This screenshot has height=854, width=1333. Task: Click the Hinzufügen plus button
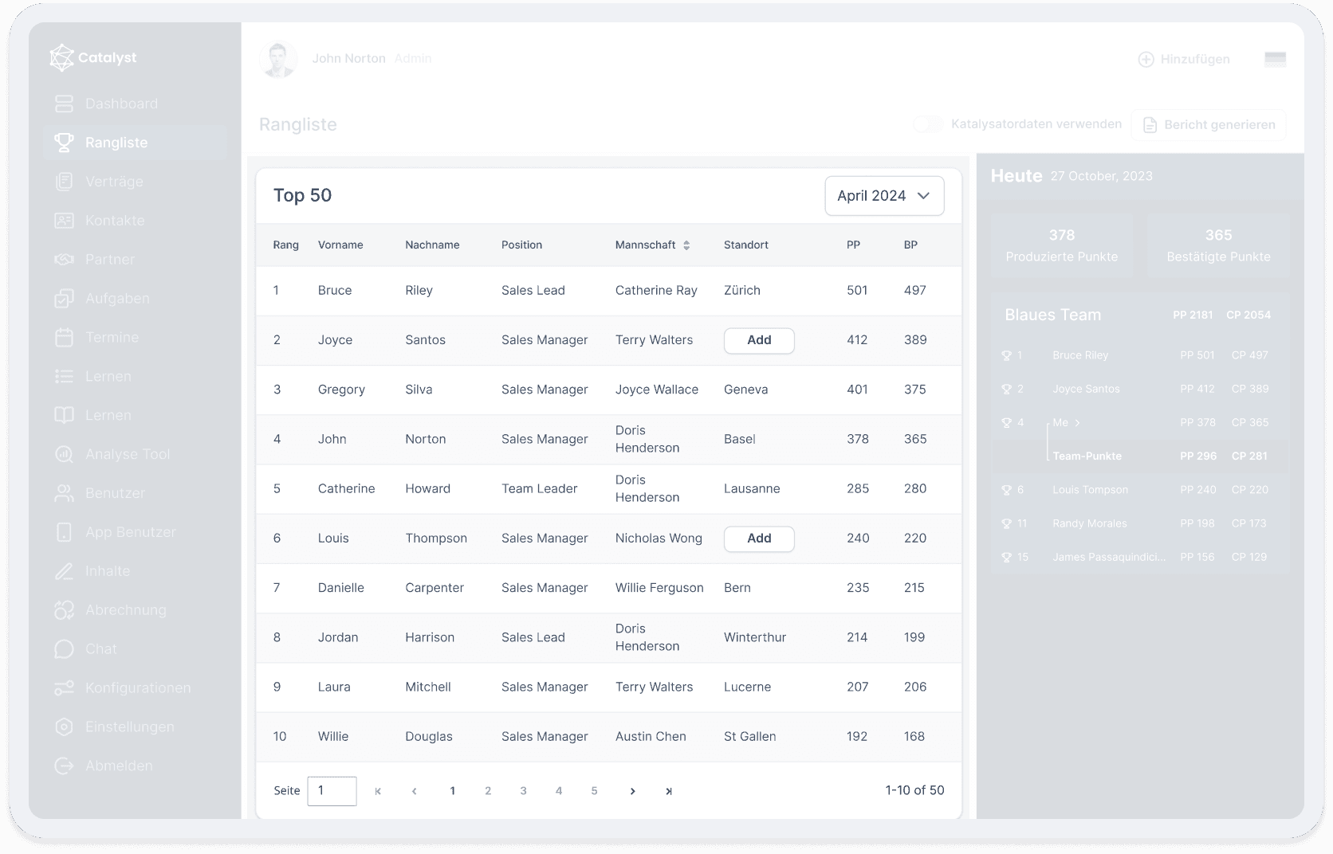click(x=1146, y=60)
